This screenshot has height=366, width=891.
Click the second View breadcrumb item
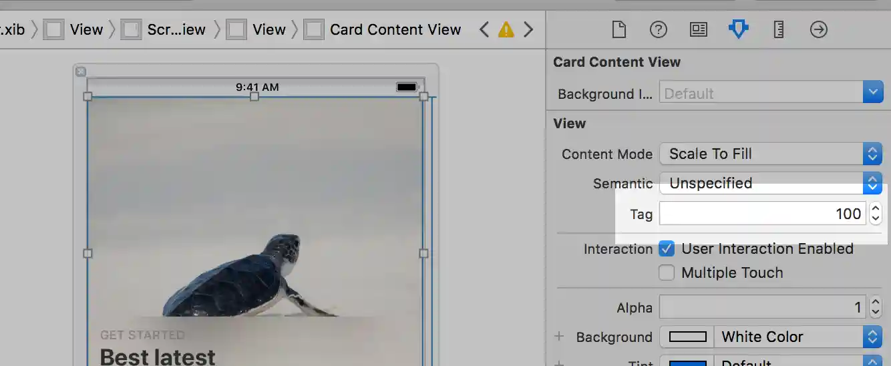(256, 29)
